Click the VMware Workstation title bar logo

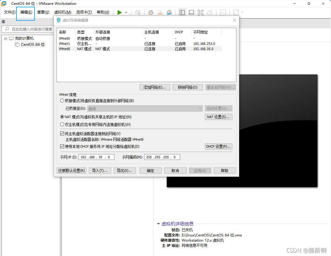tap(4, 3)
